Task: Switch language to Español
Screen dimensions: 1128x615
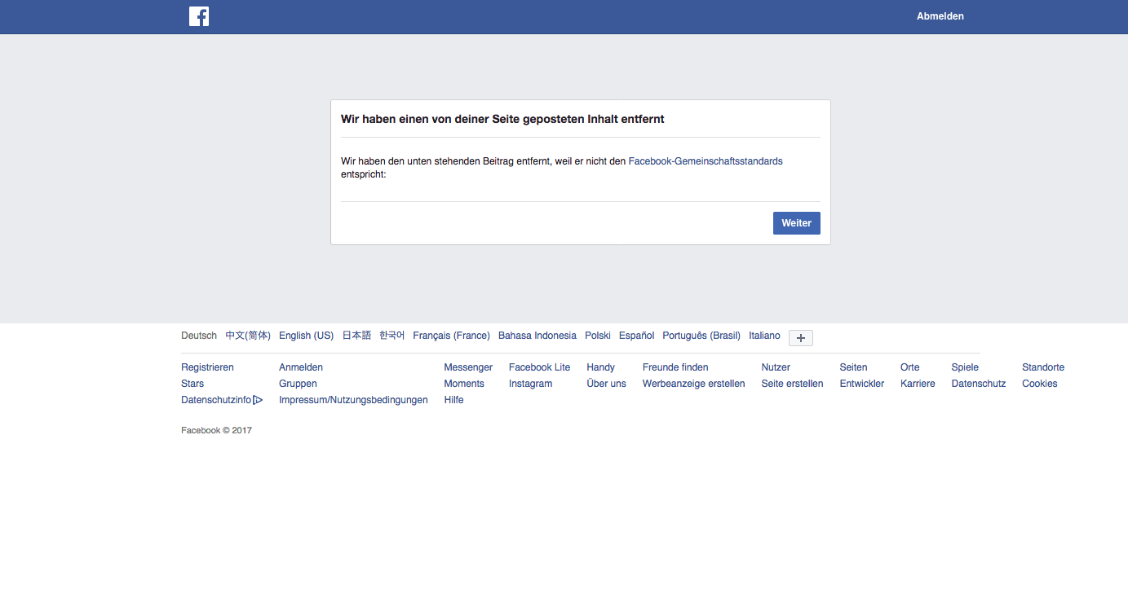Action: (x=637, y=336)
